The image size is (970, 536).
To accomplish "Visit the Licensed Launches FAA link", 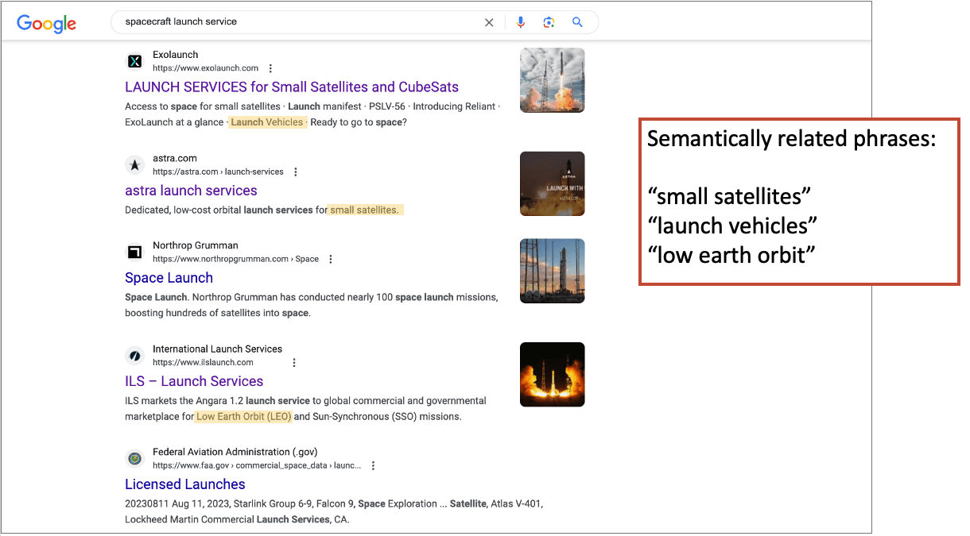I will click(184, 484).
